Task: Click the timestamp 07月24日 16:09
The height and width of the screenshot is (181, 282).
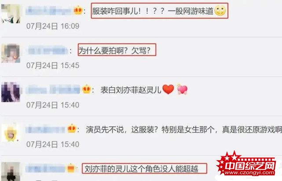Action: coord(53,26)
